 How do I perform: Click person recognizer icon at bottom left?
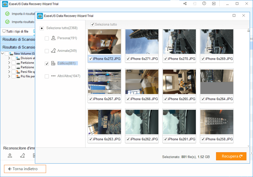pyautogui.click(x=10, y=155)
